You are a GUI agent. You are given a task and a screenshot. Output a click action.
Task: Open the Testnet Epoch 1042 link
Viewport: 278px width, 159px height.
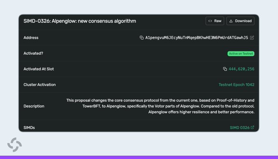(x=236, y=85)
